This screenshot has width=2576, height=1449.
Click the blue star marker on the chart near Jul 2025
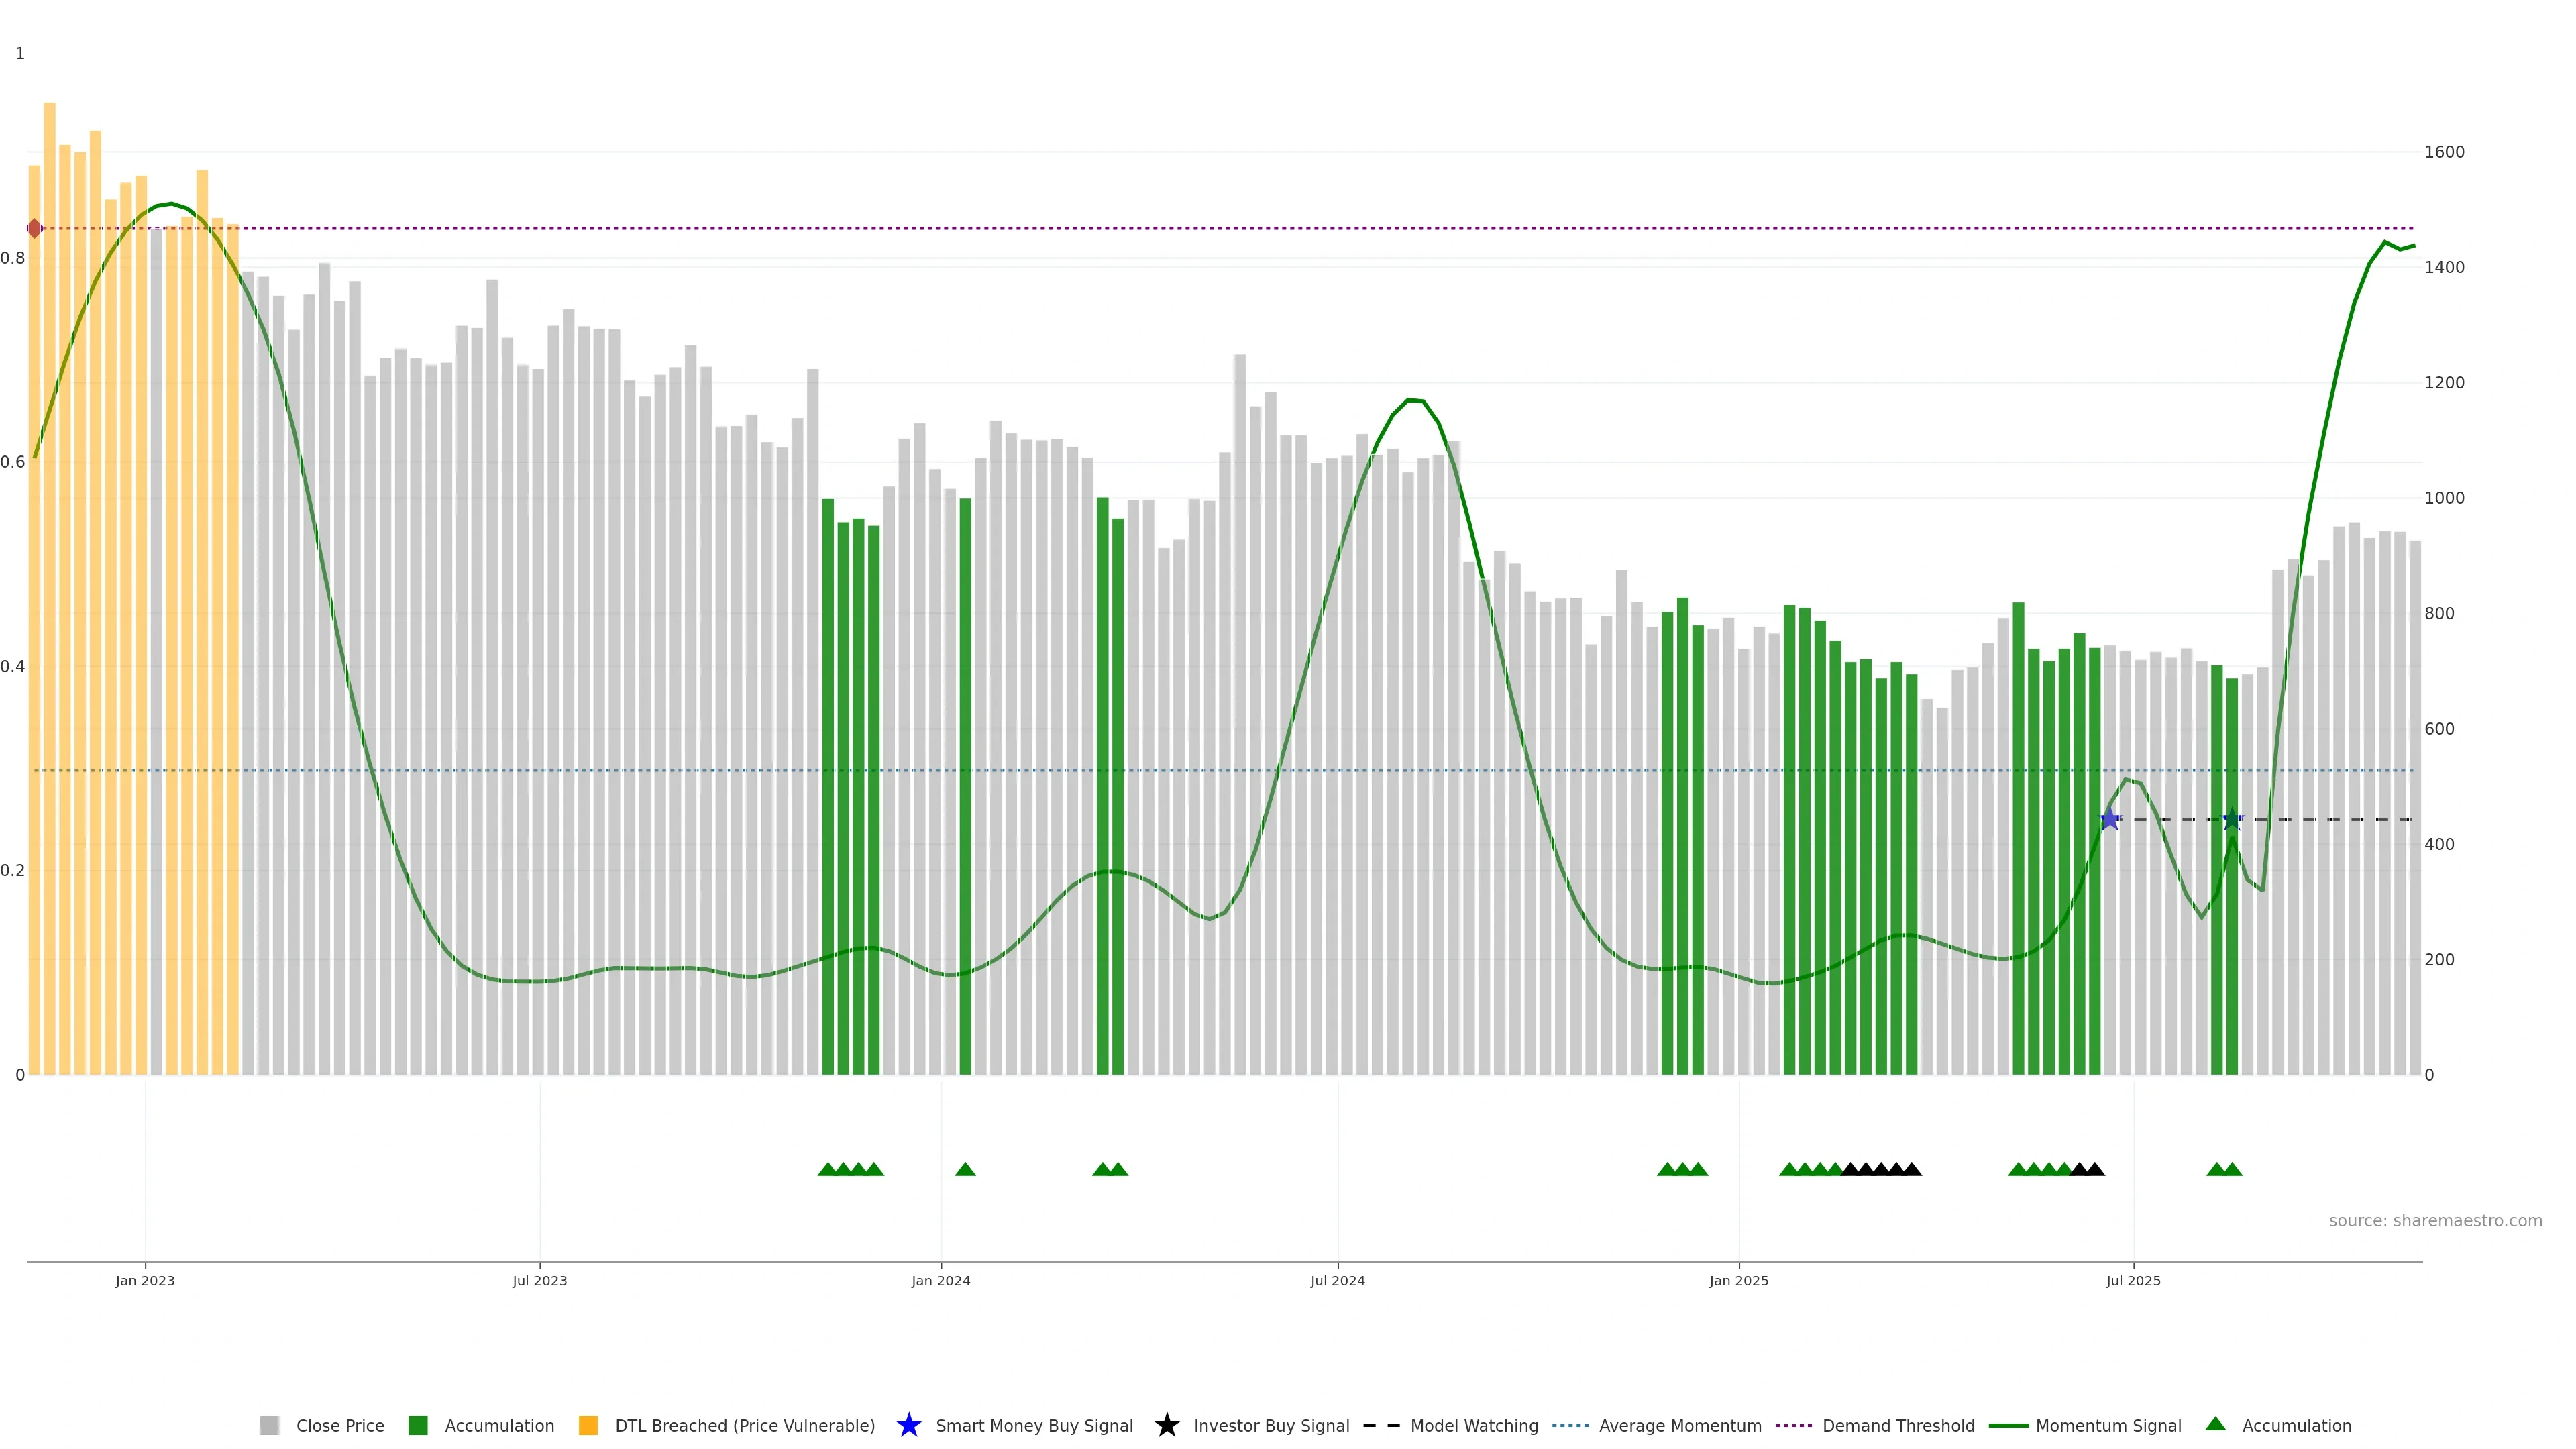[2110, 820]
